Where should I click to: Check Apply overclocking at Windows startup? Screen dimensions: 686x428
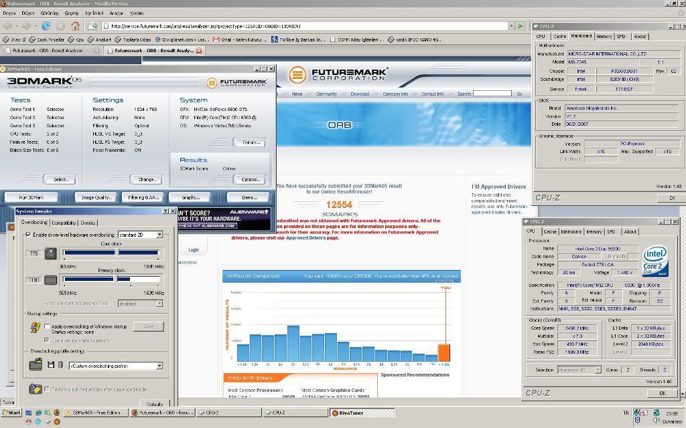[x=47, y=326]
